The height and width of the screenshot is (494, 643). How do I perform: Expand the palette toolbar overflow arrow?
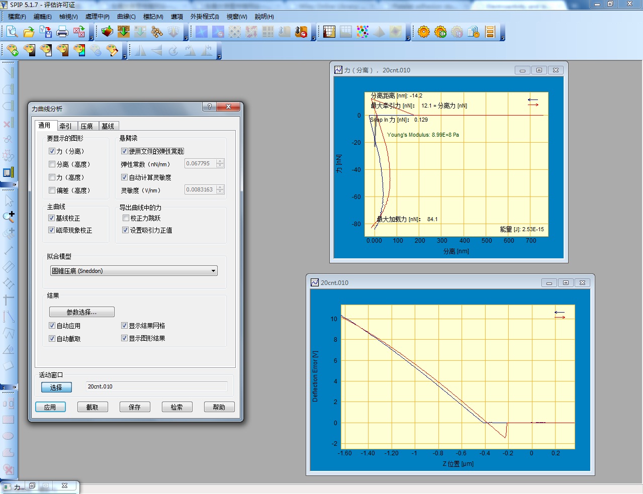[125, 57]
